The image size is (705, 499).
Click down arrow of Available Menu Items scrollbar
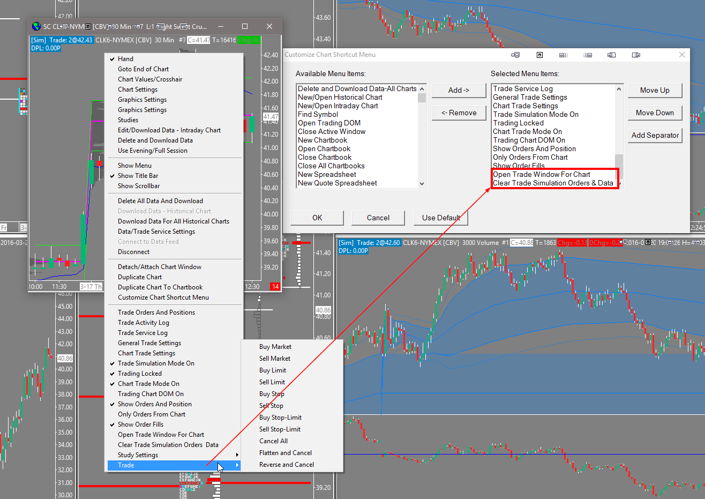pyautogui.click(x=422, y=183)
